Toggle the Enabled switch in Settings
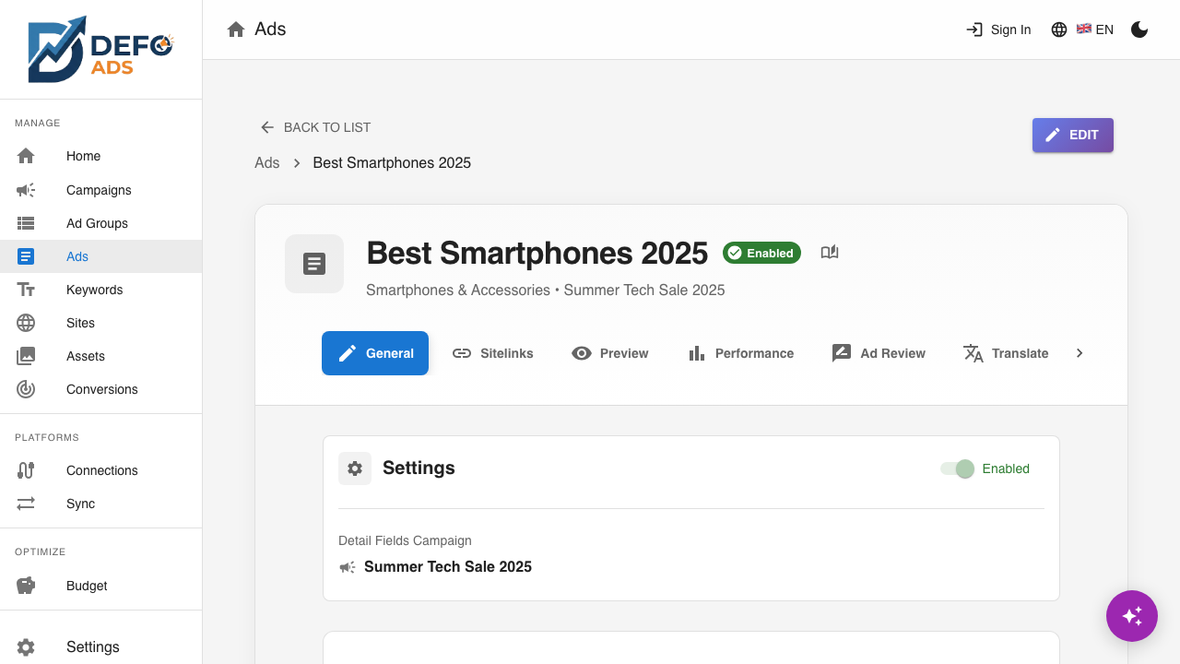This screenshot has width=1180, height=664. 958,468
